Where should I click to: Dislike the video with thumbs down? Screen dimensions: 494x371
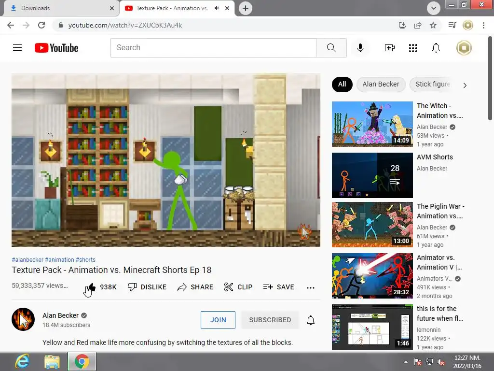click(147, 287)
